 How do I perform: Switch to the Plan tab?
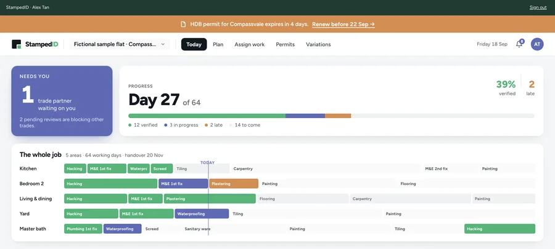pyautogui.click(x=218, y=44)
